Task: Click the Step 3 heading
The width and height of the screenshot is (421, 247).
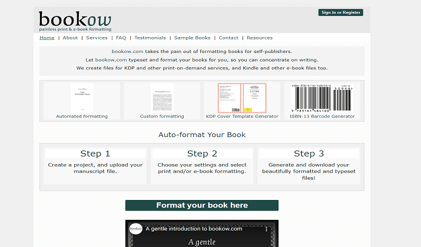Action: click(x=309, y=153)
